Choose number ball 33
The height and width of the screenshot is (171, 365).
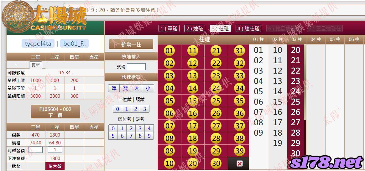(x=239, y=76)
